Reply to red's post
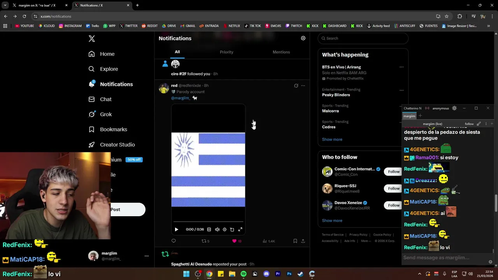 pos(174,241)
